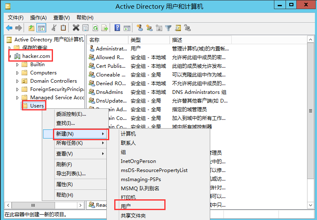The image size is (317, 220).
Task: Click the Cert Publishers group icon
Action: pyautogui.click(x=92, y=66)
